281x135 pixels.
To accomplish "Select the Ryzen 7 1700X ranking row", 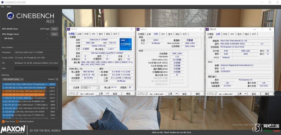I will [x=29, y=105].
